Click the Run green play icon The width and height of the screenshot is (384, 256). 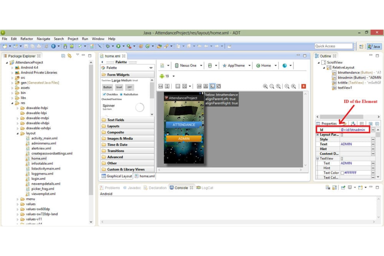pyautogui.click(x=118, y=46)
